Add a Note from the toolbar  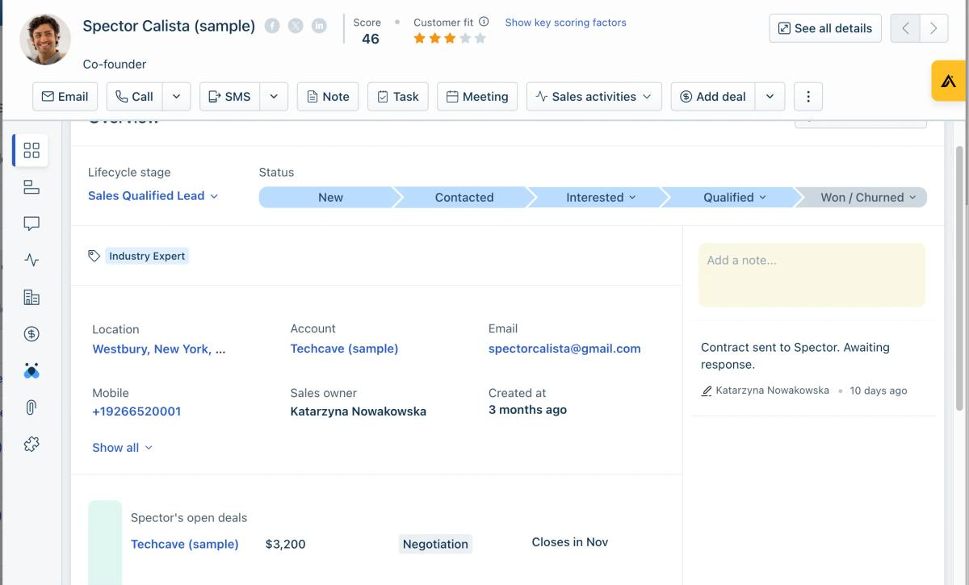328,97
